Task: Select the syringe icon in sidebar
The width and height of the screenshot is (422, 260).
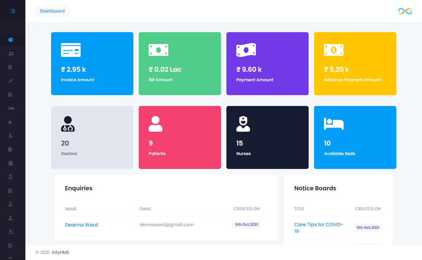Action: pos(10,81)
